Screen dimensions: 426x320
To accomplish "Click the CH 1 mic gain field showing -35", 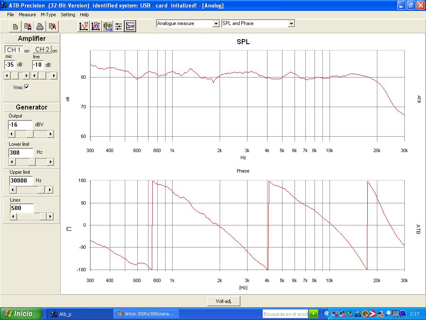I will (10, 65).
